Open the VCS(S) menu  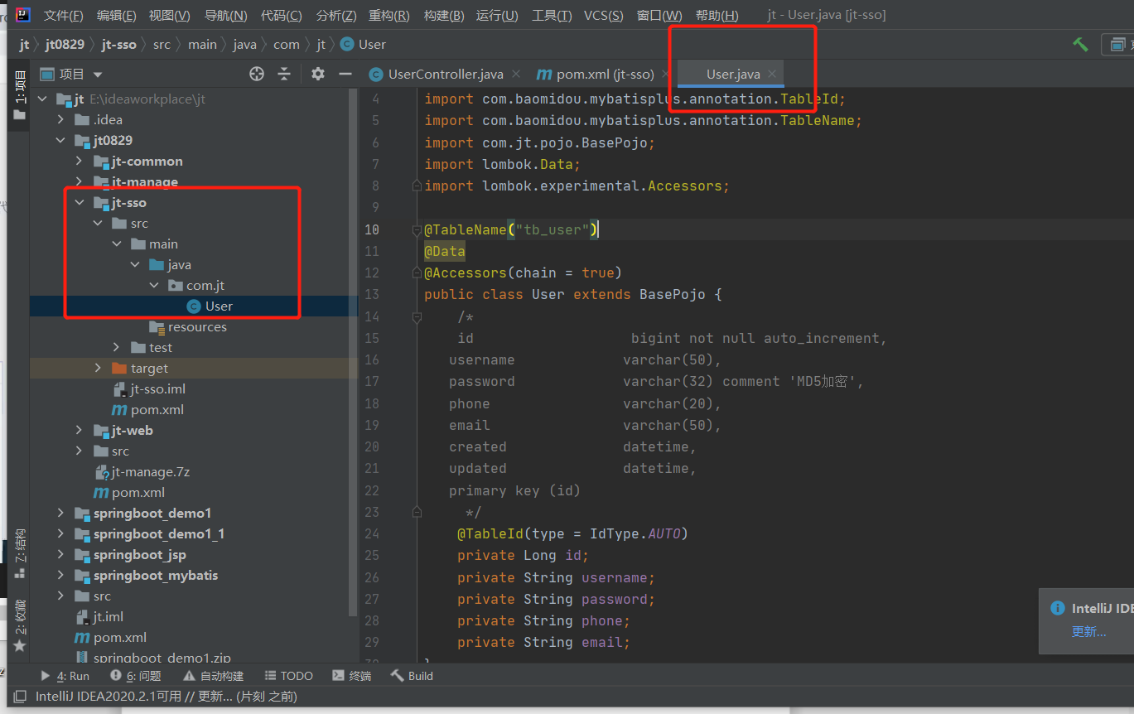604,16
